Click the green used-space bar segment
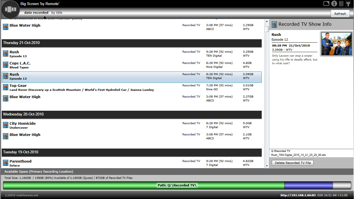 [x=144, y=185]
